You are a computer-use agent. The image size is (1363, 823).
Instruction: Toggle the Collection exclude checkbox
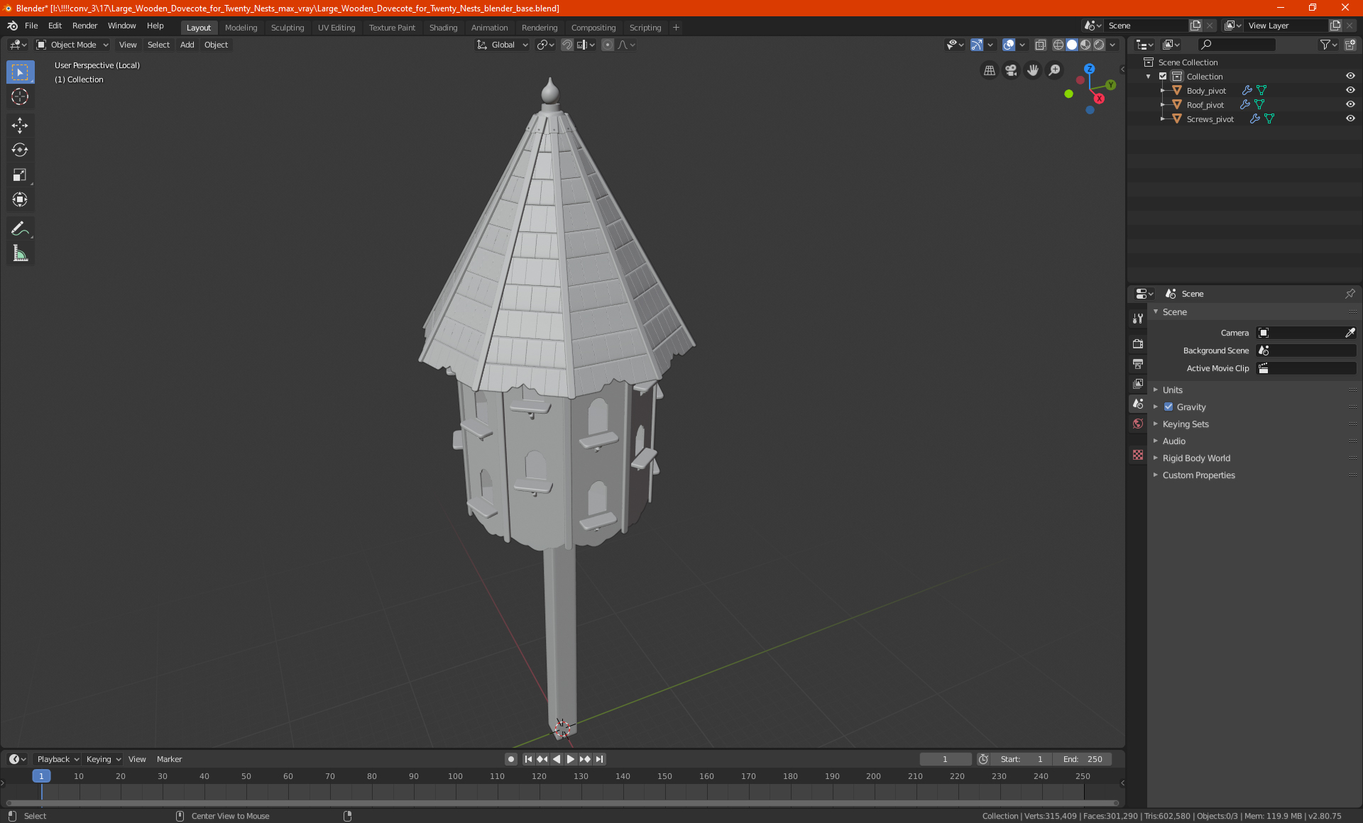point(1163,77)
